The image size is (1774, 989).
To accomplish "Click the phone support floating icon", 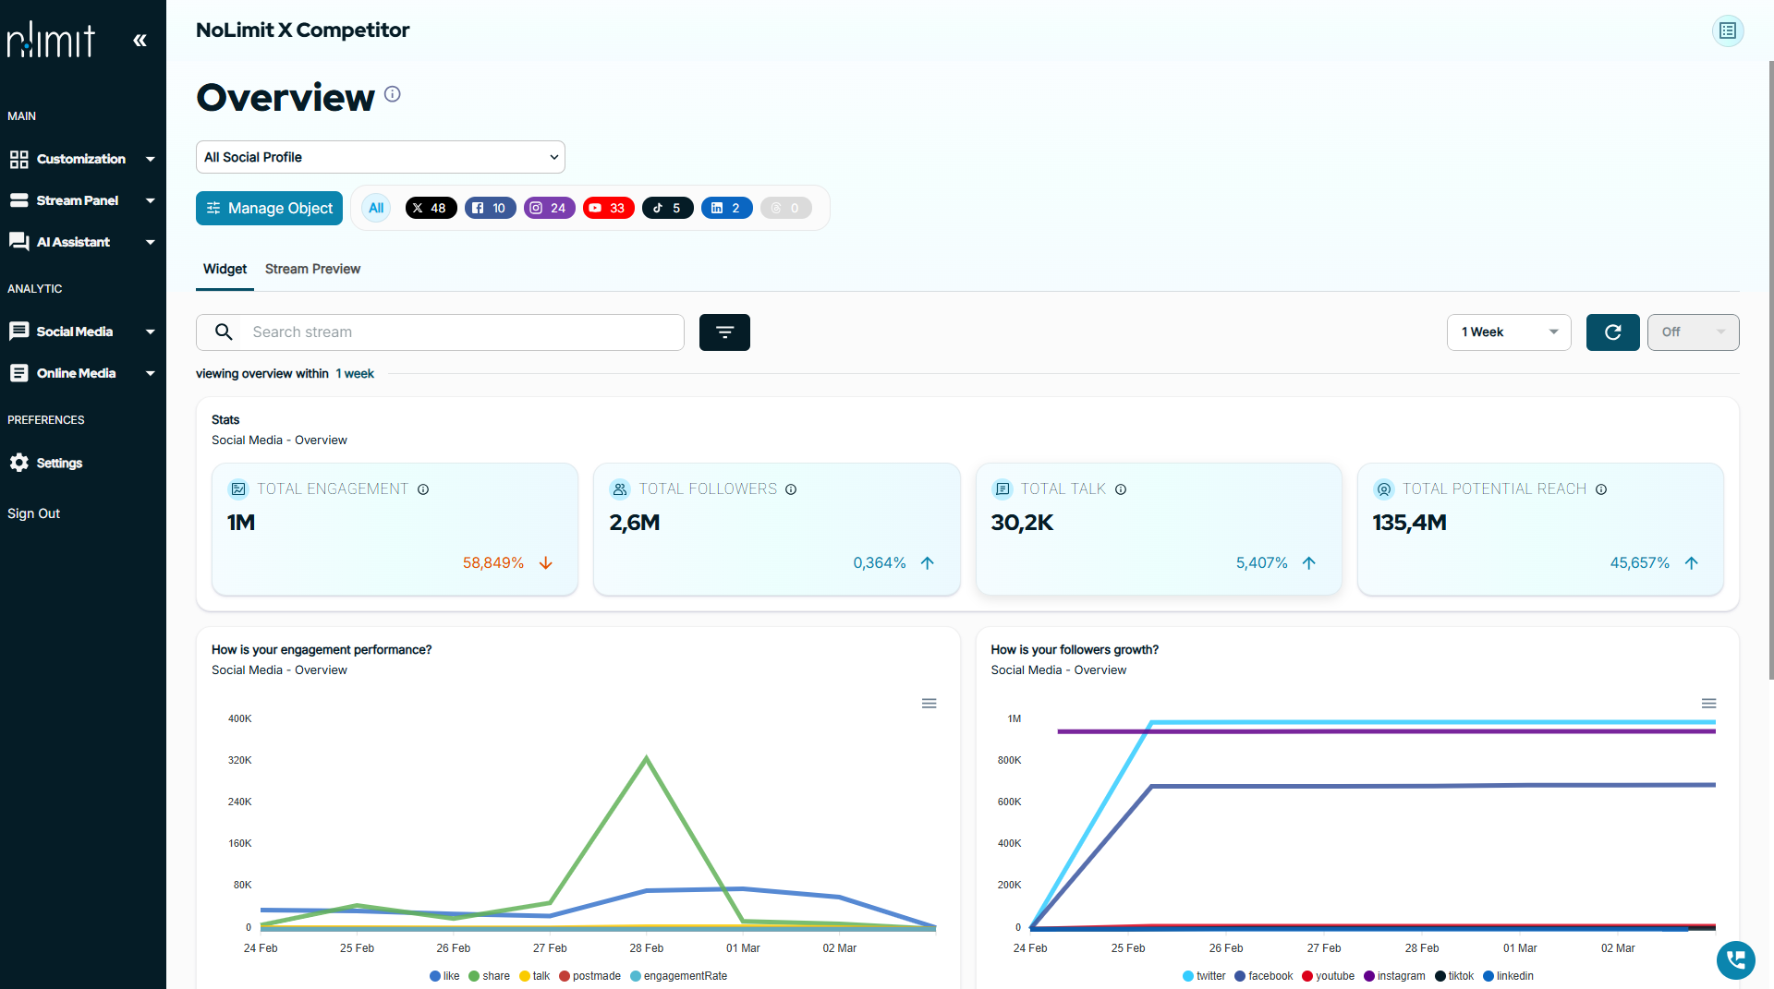I will [1735, 959].
